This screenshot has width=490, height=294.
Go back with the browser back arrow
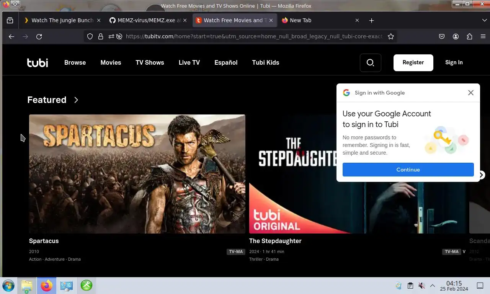11,36
